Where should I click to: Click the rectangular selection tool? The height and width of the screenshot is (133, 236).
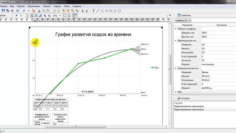tap(65, 16)
